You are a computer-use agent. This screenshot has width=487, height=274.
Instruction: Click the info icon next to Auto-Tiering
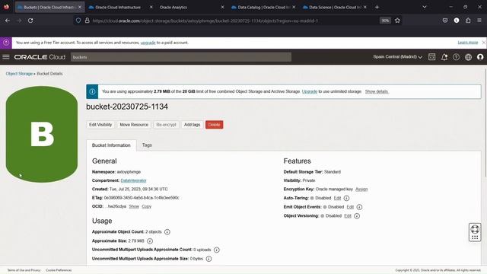pos(346,198)
